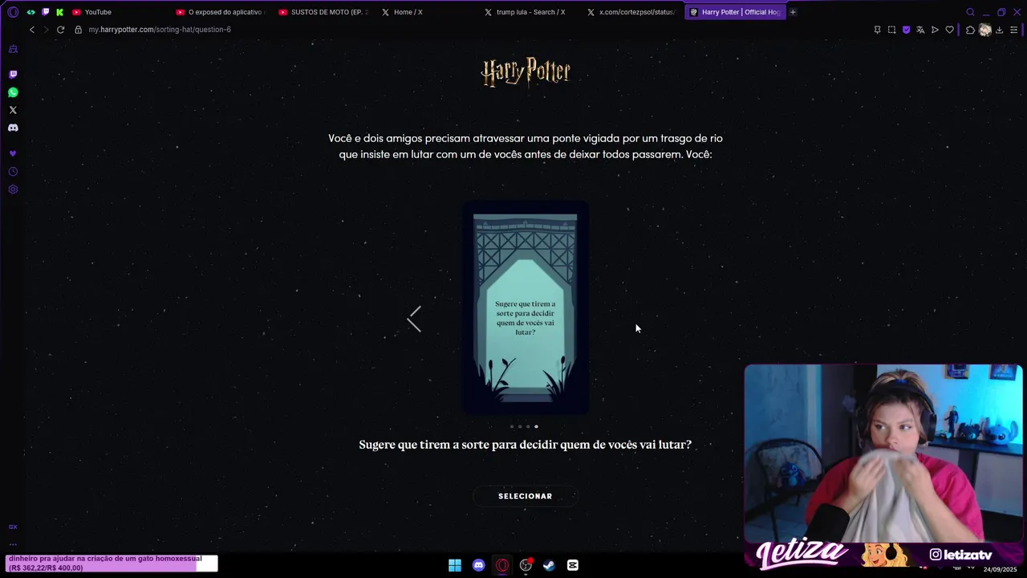This screenshot has width=1027, height=578.
Task: Click the pin icon in the address bar
Action: [877, 30]
